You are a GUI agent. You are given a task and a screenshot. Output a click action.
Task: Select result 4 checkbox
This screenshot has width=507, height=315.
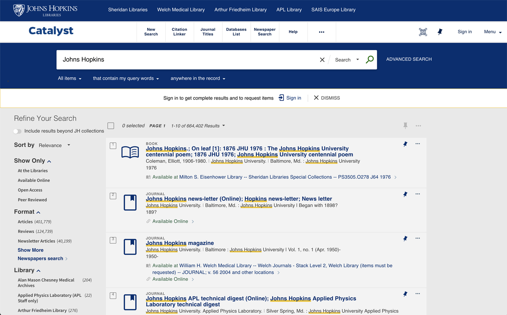coord(113,296)
